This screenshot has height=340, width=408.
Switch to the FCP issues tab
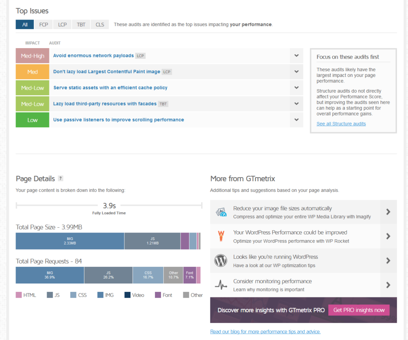(x=43, y=25)
